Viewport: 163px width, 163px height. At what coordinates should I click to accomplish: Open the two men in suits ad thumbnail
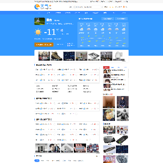coord(54,148)
